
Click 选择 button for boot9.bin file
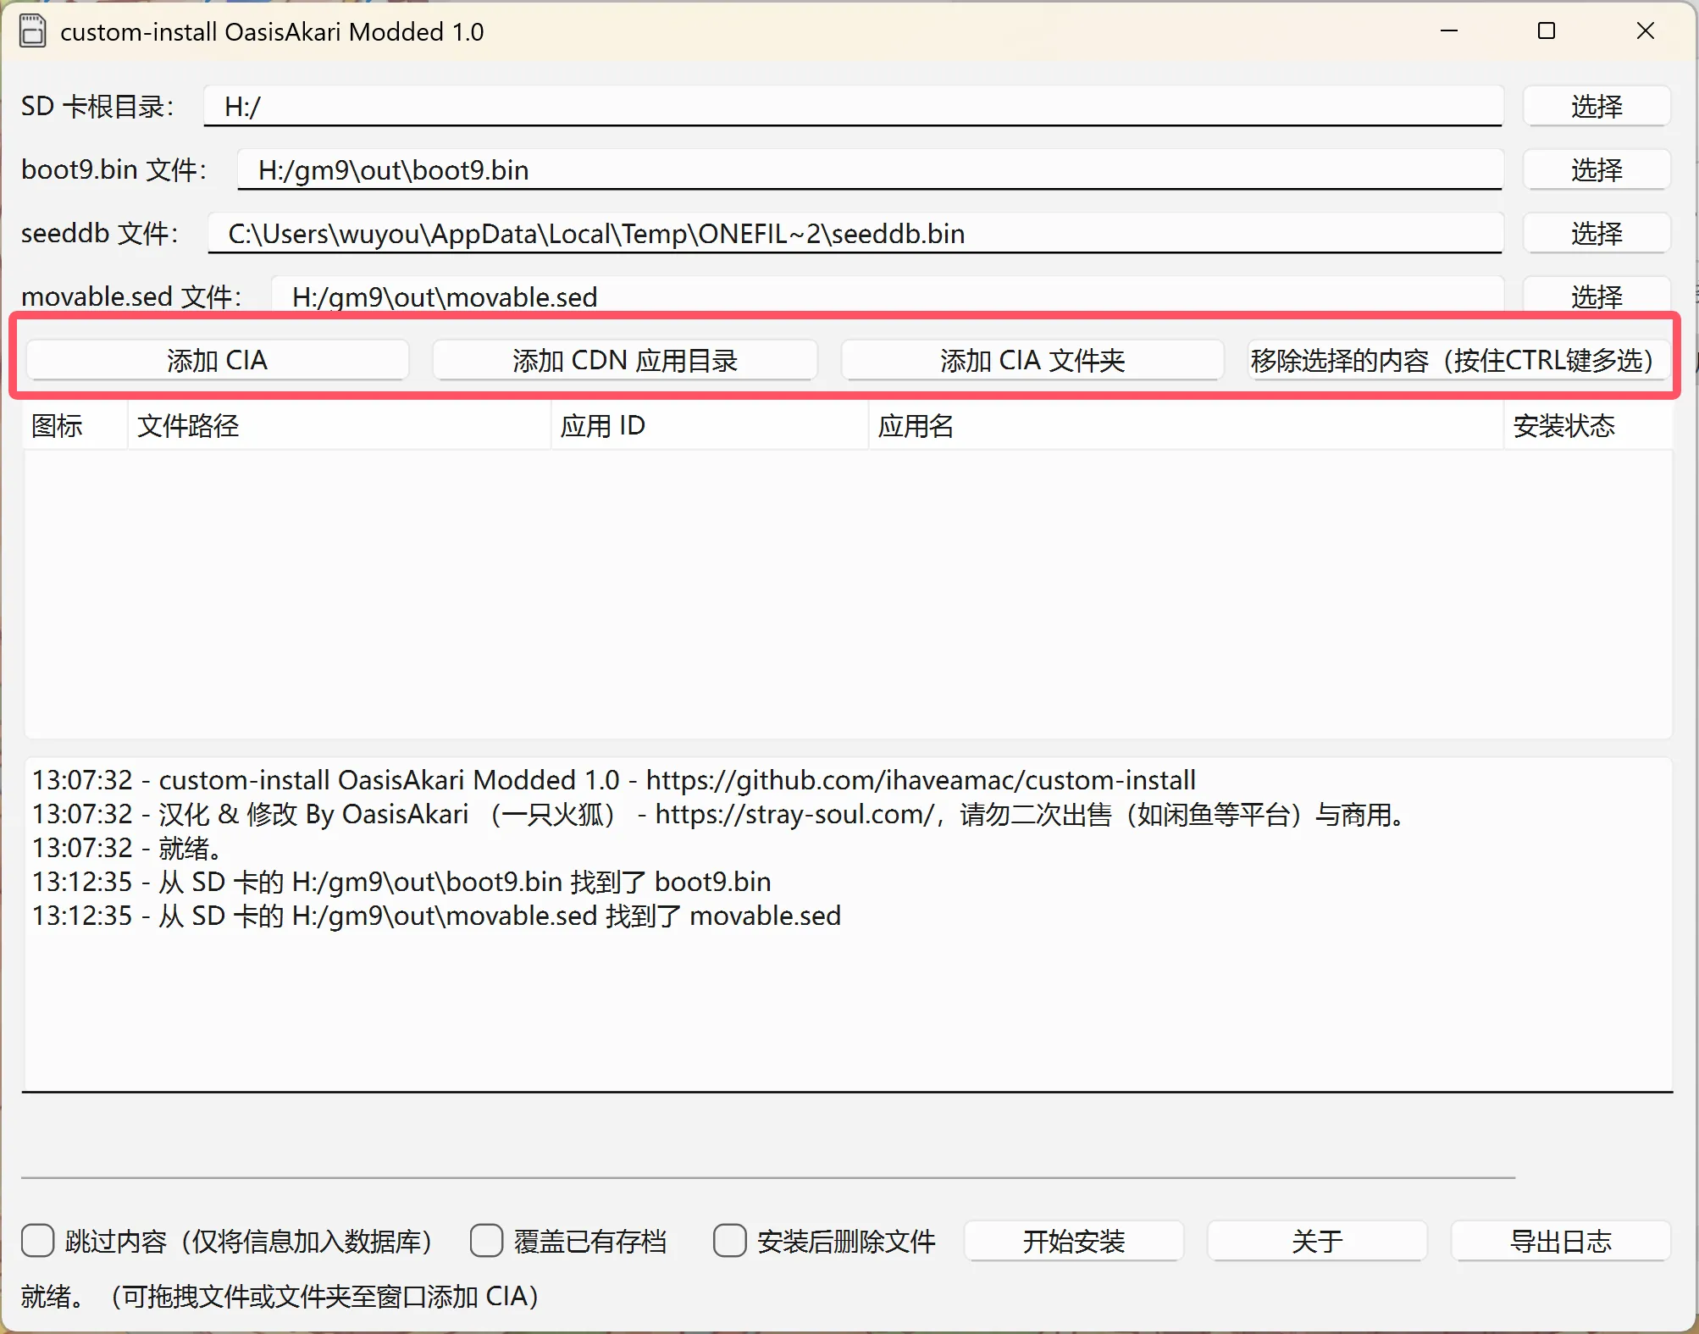click(1596, 170)
